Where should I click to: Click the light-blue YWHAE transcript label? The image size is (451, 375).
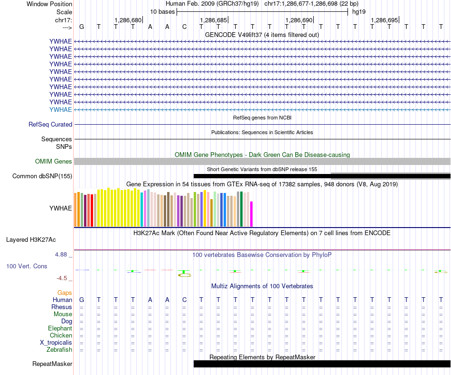[x=60, y=110]
